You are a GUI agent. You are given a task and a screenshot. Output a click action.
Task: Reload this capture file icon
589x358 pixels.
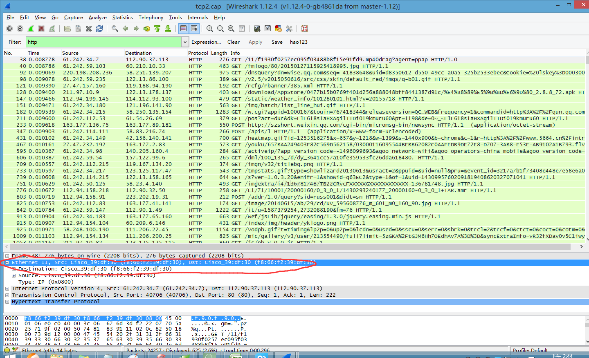[x=99, y=29]
